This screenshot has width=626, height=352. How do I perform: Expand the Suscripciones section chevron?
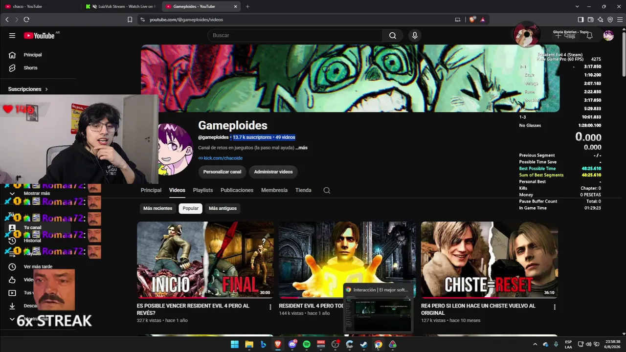coord(46,89)
